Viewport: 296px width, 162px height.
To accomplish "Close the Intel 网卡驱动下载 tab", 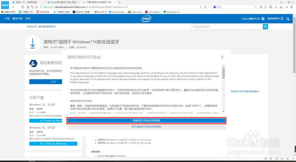I will point(79,2).
